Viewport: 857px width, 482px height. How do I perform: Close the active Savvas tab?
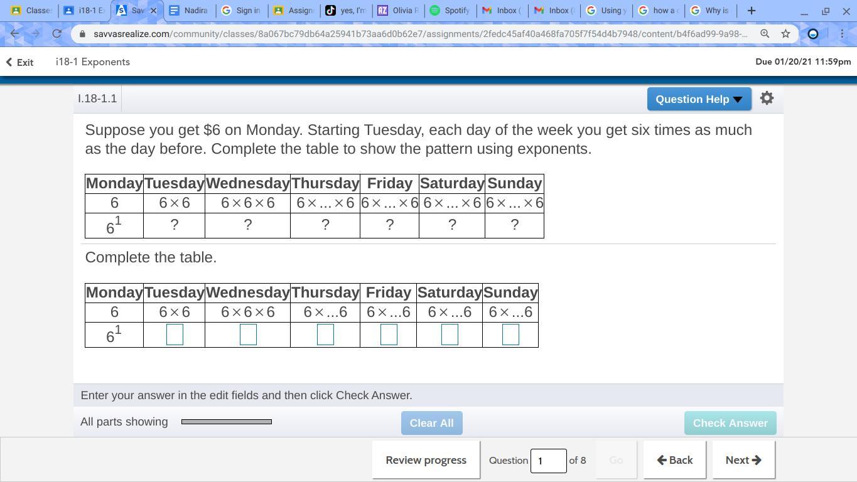pyautogui.click(x=153, y=11)
